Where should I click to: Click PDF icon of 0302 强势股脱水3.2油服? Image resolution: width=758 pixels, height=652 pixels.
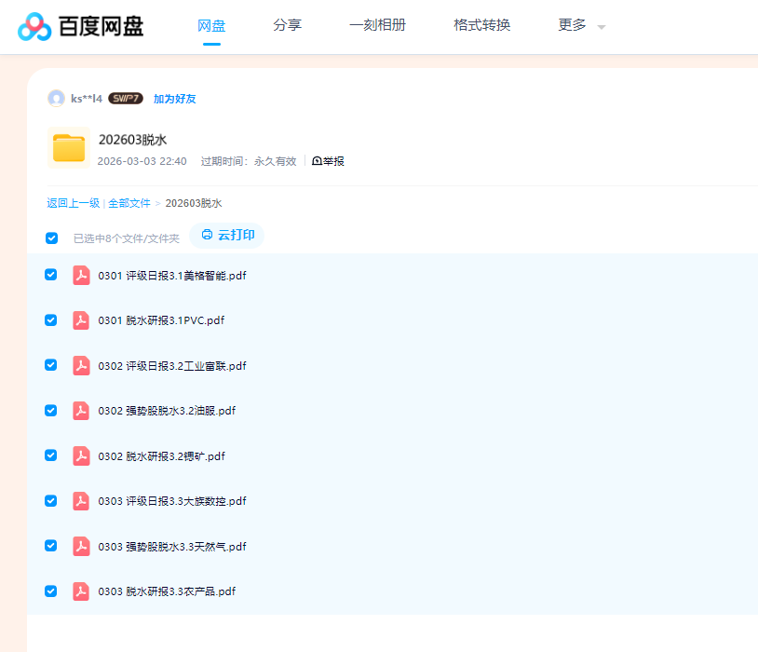click(81, 411)
